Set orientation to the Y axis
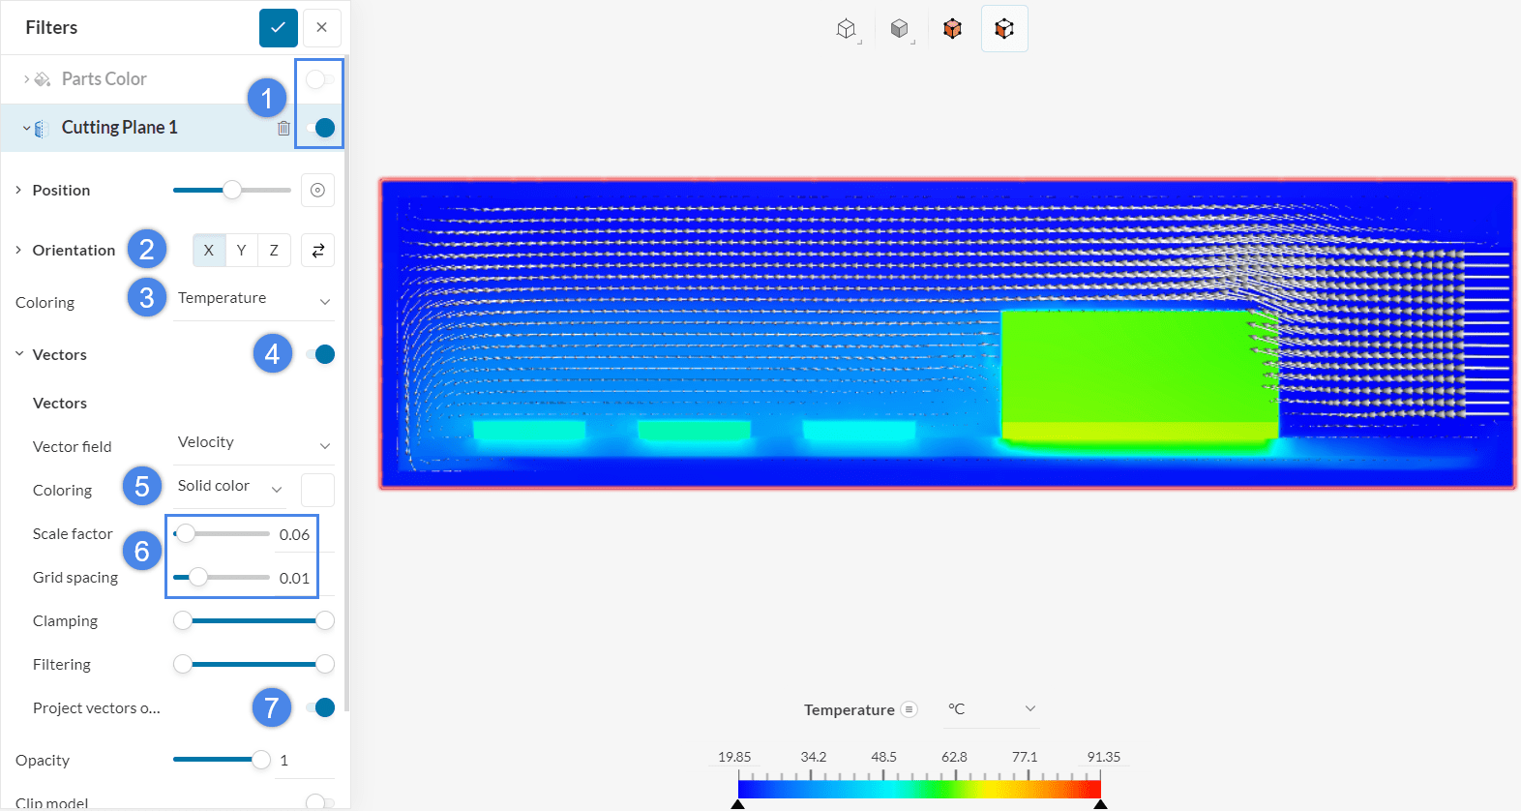This screenshot has width=1521, height=811. tap(242, 251)
